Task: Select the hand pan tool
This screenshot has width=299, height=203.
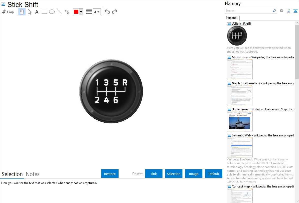Action: click(22, 12)
